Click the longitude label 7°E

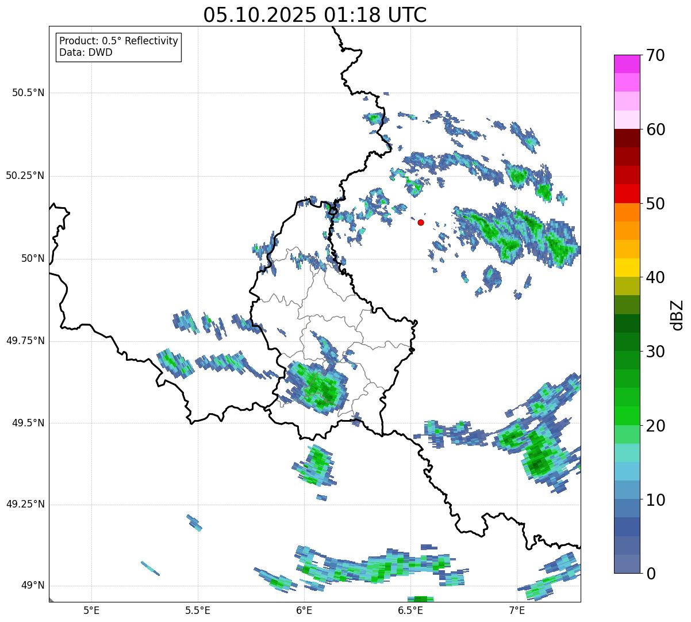coord(517,610)
